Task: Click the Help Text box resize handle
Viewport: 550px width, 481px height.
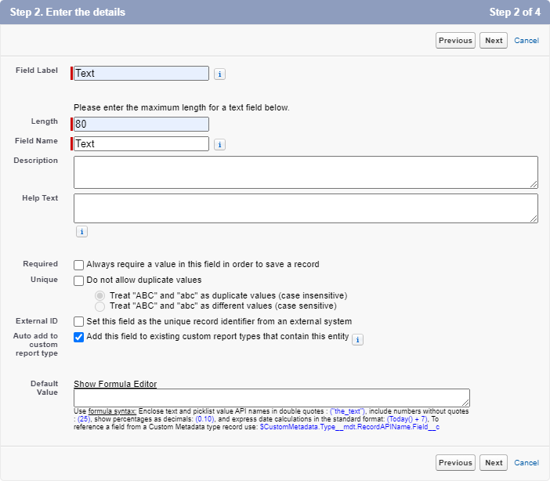Action: [x=533, y=219]
